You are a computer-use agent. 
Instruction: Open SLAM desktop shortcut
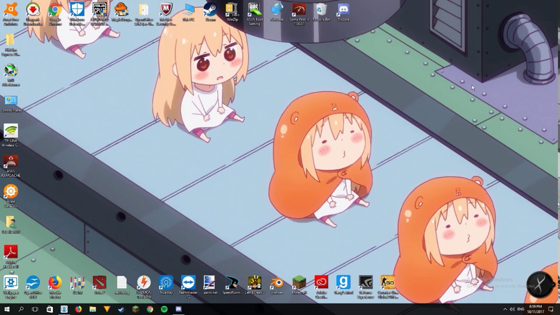point(77,285)
